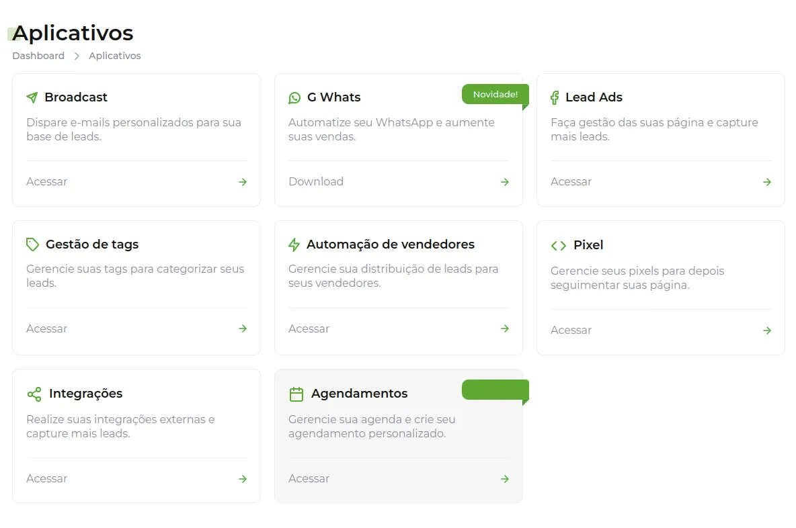Click the Integrações share icon
796x528 pixels.
34,394
